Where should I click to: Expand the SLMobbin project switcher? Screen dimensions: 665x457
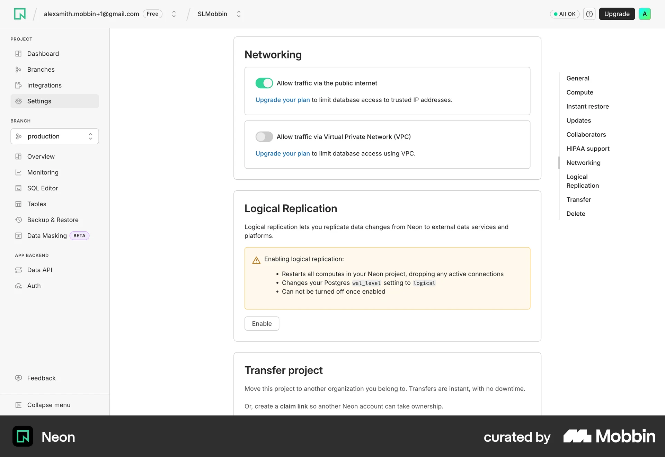(239, 14)
